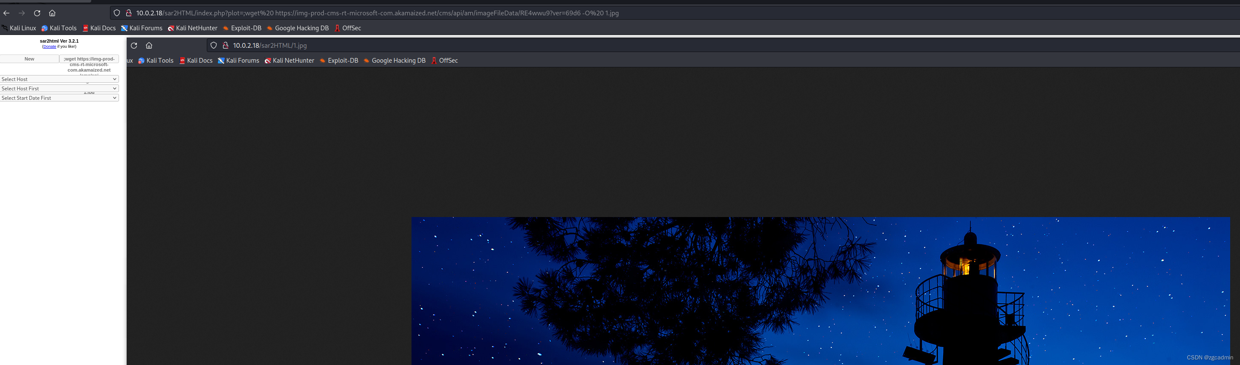Open the Kali NetHunter bookmark in the top bar
The height and width of the screenshot is (365, 1240).
pyautogui.click(x=193, y=28)
